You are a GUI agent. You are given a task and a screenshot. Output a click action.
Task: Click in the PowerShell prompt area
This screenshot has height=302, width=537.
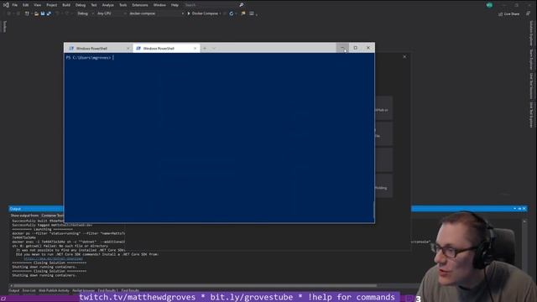(219, 138)
